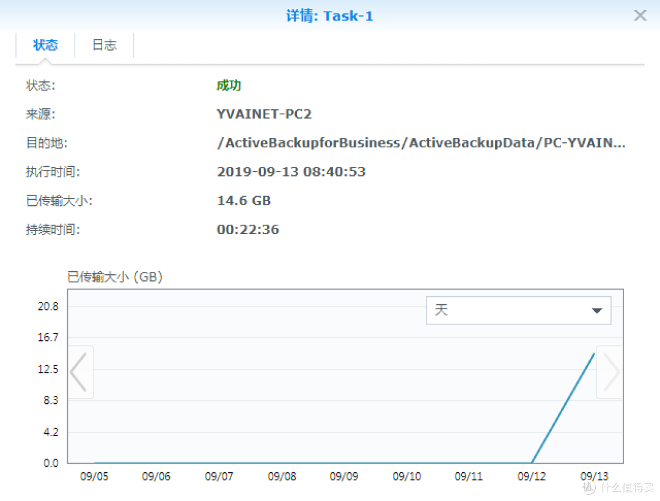Switch to the 日志 tab
The image size is (660, 501).
(104, 45)
